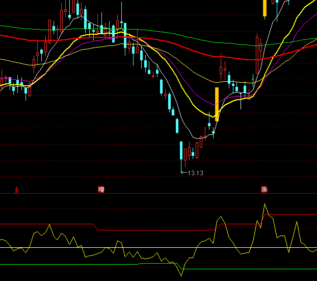Click the yellow oscillator peak below 涨
Screen dimensions: 317x281
point(265,204)
